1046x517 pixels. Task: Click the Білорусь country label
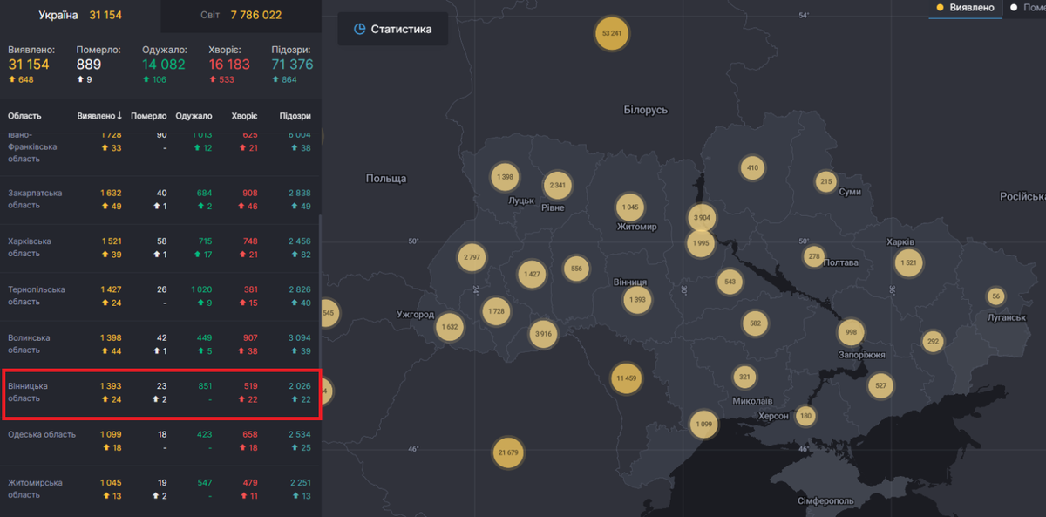point(646,110)
